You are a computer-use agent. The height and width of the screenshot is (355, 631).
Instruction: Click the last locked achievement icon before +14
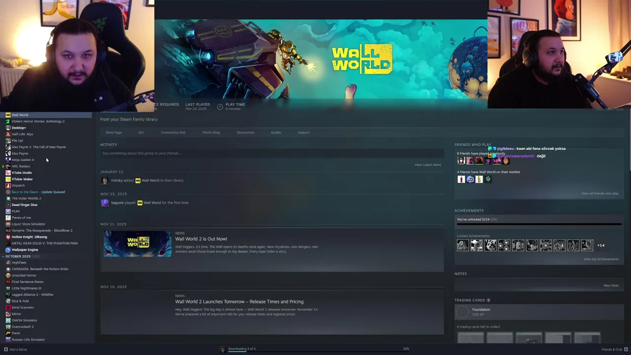(587, 245)
